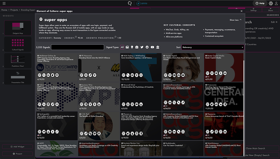Screen dimensions: 280x159
Task: Open the Sort by Relevancy dropdown
Action: tap(213, 47)
